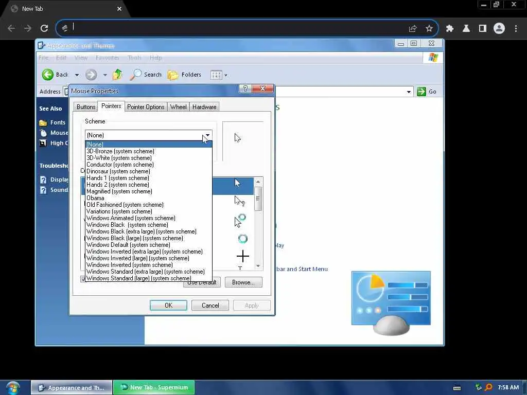Select the Busy ring cursor icon
This screenshot has width=527, height=395.
click(x=243, y=239)
